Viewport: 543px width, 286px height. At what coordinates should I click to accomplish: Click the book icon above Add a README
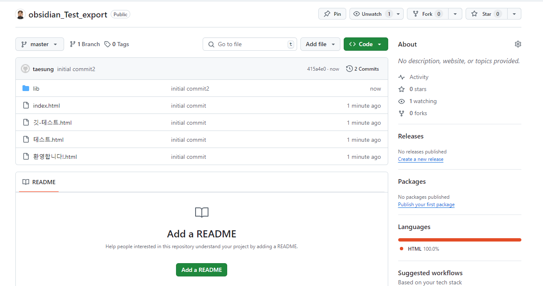pyautogui.click(x=202, y=213)
